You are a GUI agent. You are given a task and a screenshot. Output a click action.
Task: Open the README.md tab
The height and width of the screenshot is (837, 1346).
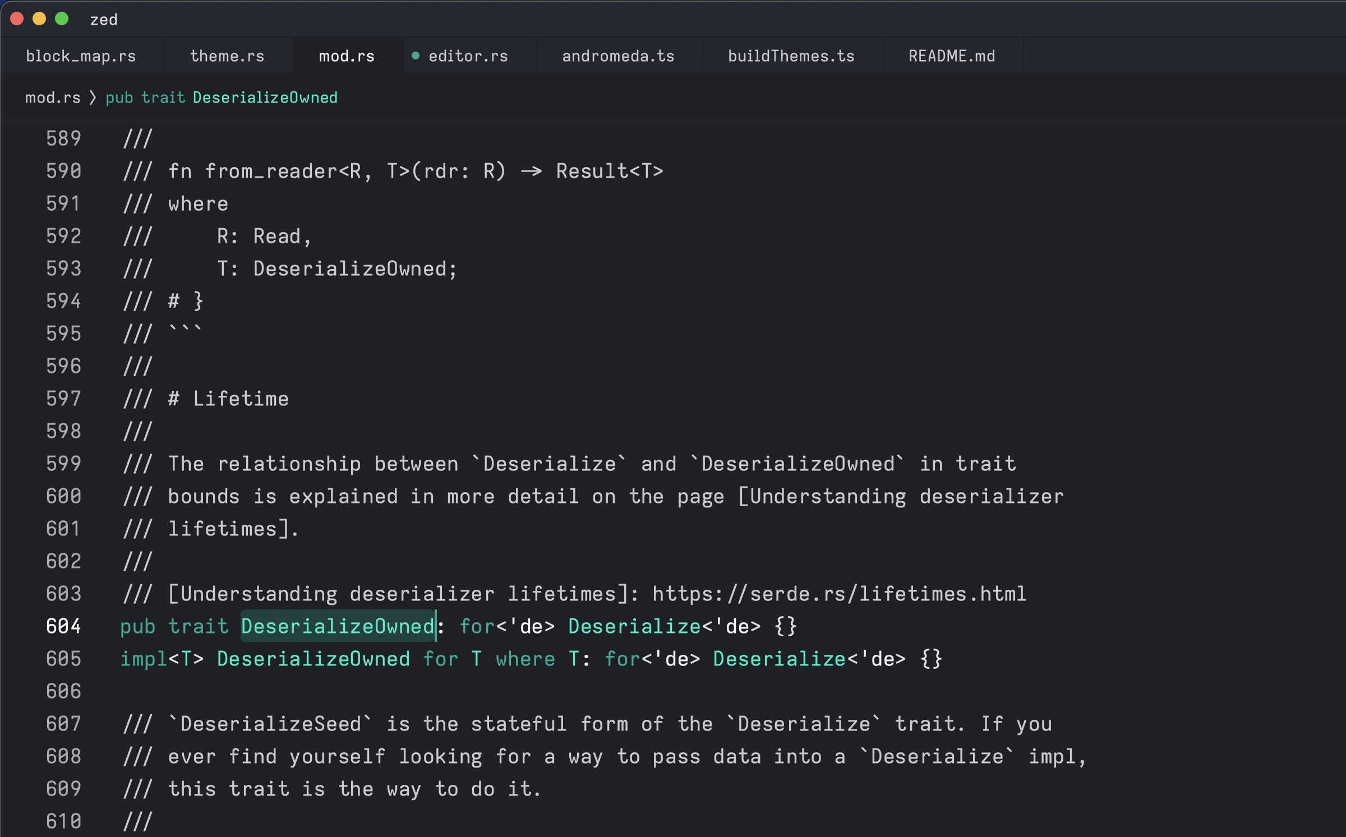click(951, 56)
